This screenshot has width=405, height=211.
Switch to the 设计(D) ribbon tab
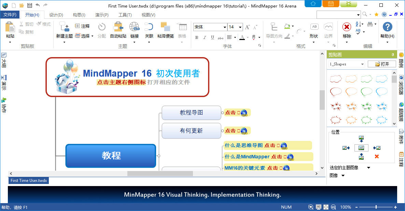point(56,15)
